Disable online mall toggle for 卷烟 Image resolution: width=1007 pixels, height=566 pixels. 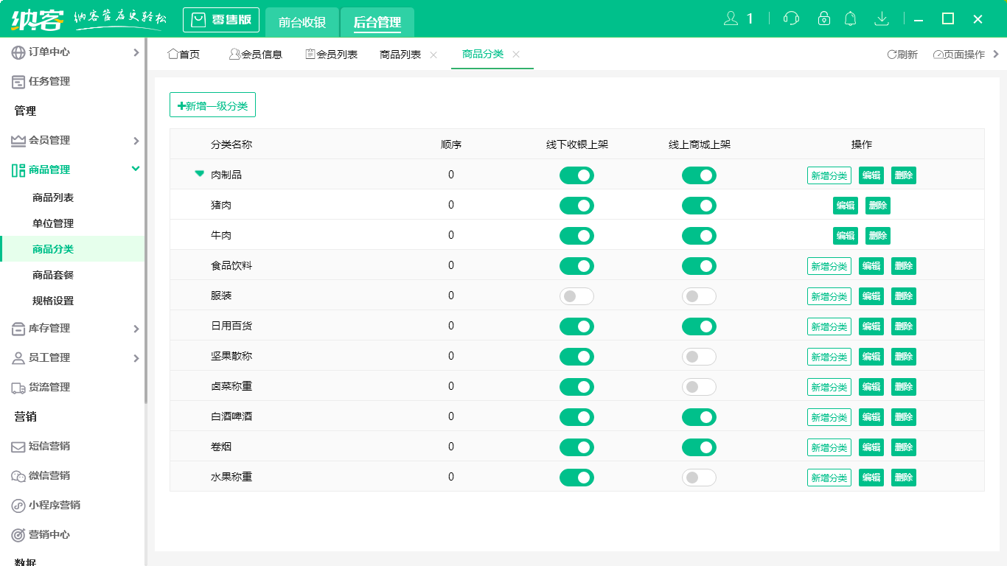click(699, 447)
